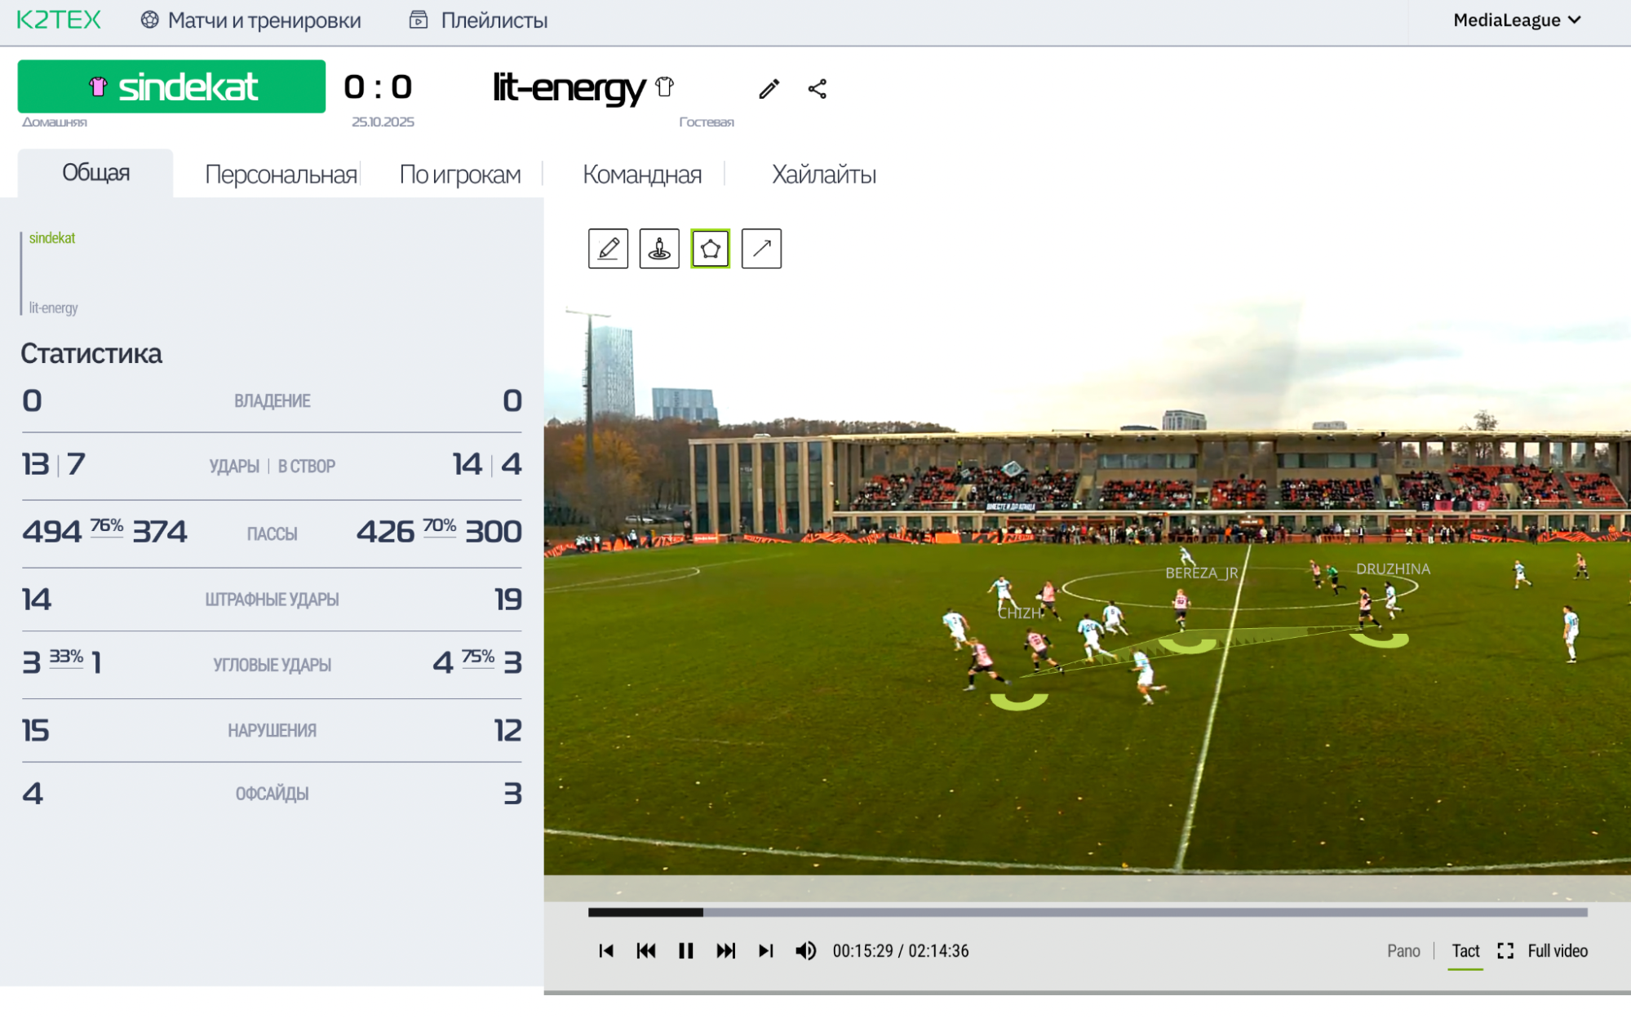Open the Хайлайты tab
This screenshot has height=1018, width=1631.
click(x=823, y=175)
